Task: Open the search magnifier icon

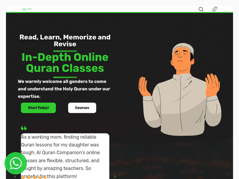Action: (201, 9)
